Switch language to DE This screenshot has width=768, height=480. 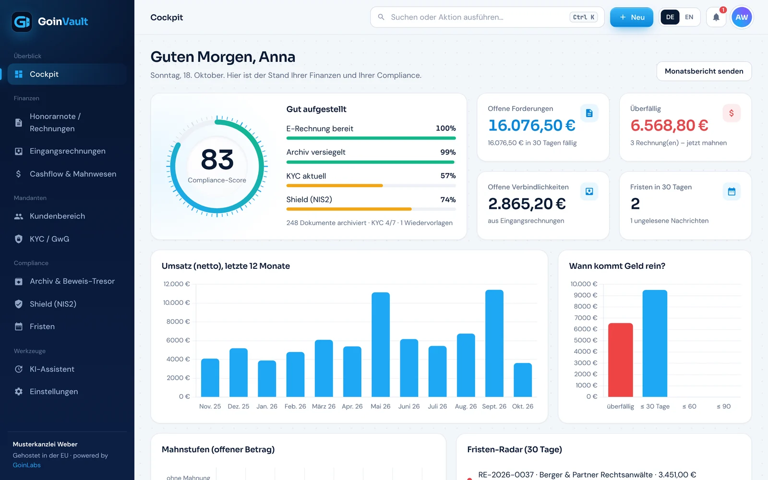(670, 17)
